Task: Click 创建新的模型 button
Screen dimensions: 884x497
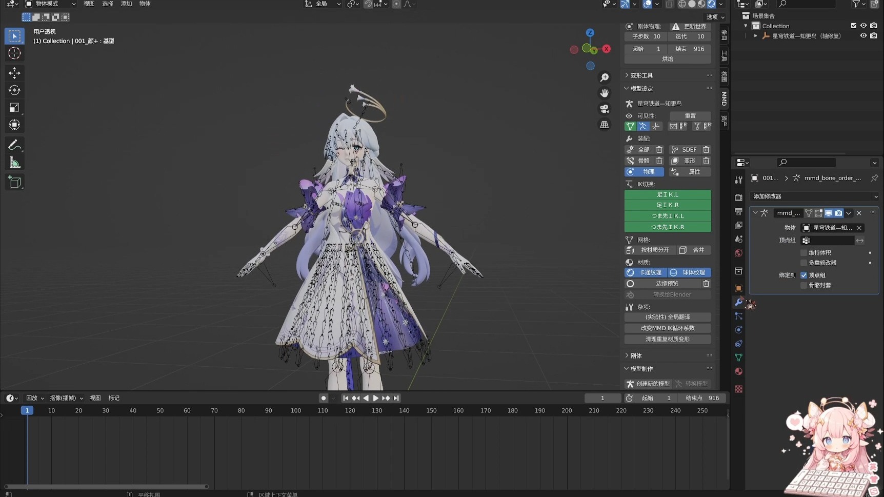Action: point(648,384)
